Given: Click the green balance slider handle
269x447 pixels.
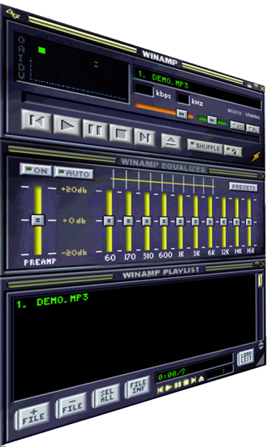Looking at the screenshot, I should [212, 120].
